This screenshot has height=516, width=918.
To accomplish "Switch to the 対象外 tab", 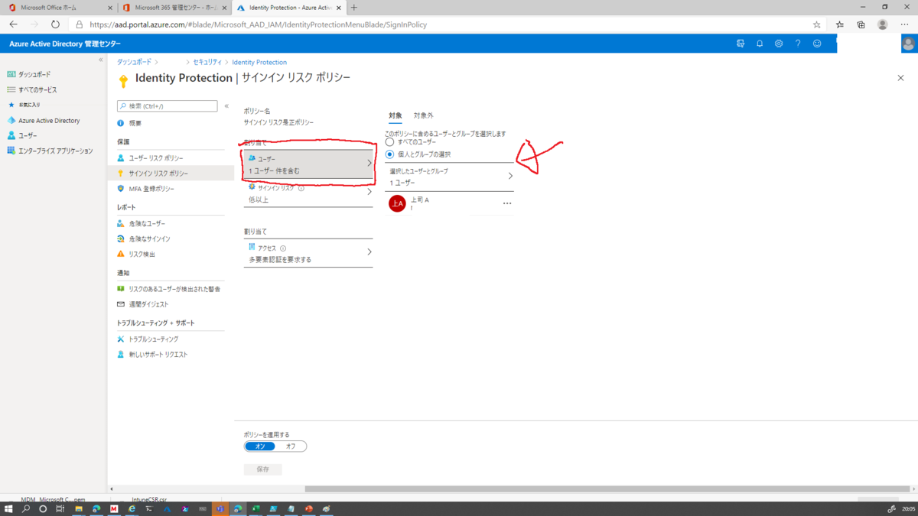I will (x=423, y=115).
